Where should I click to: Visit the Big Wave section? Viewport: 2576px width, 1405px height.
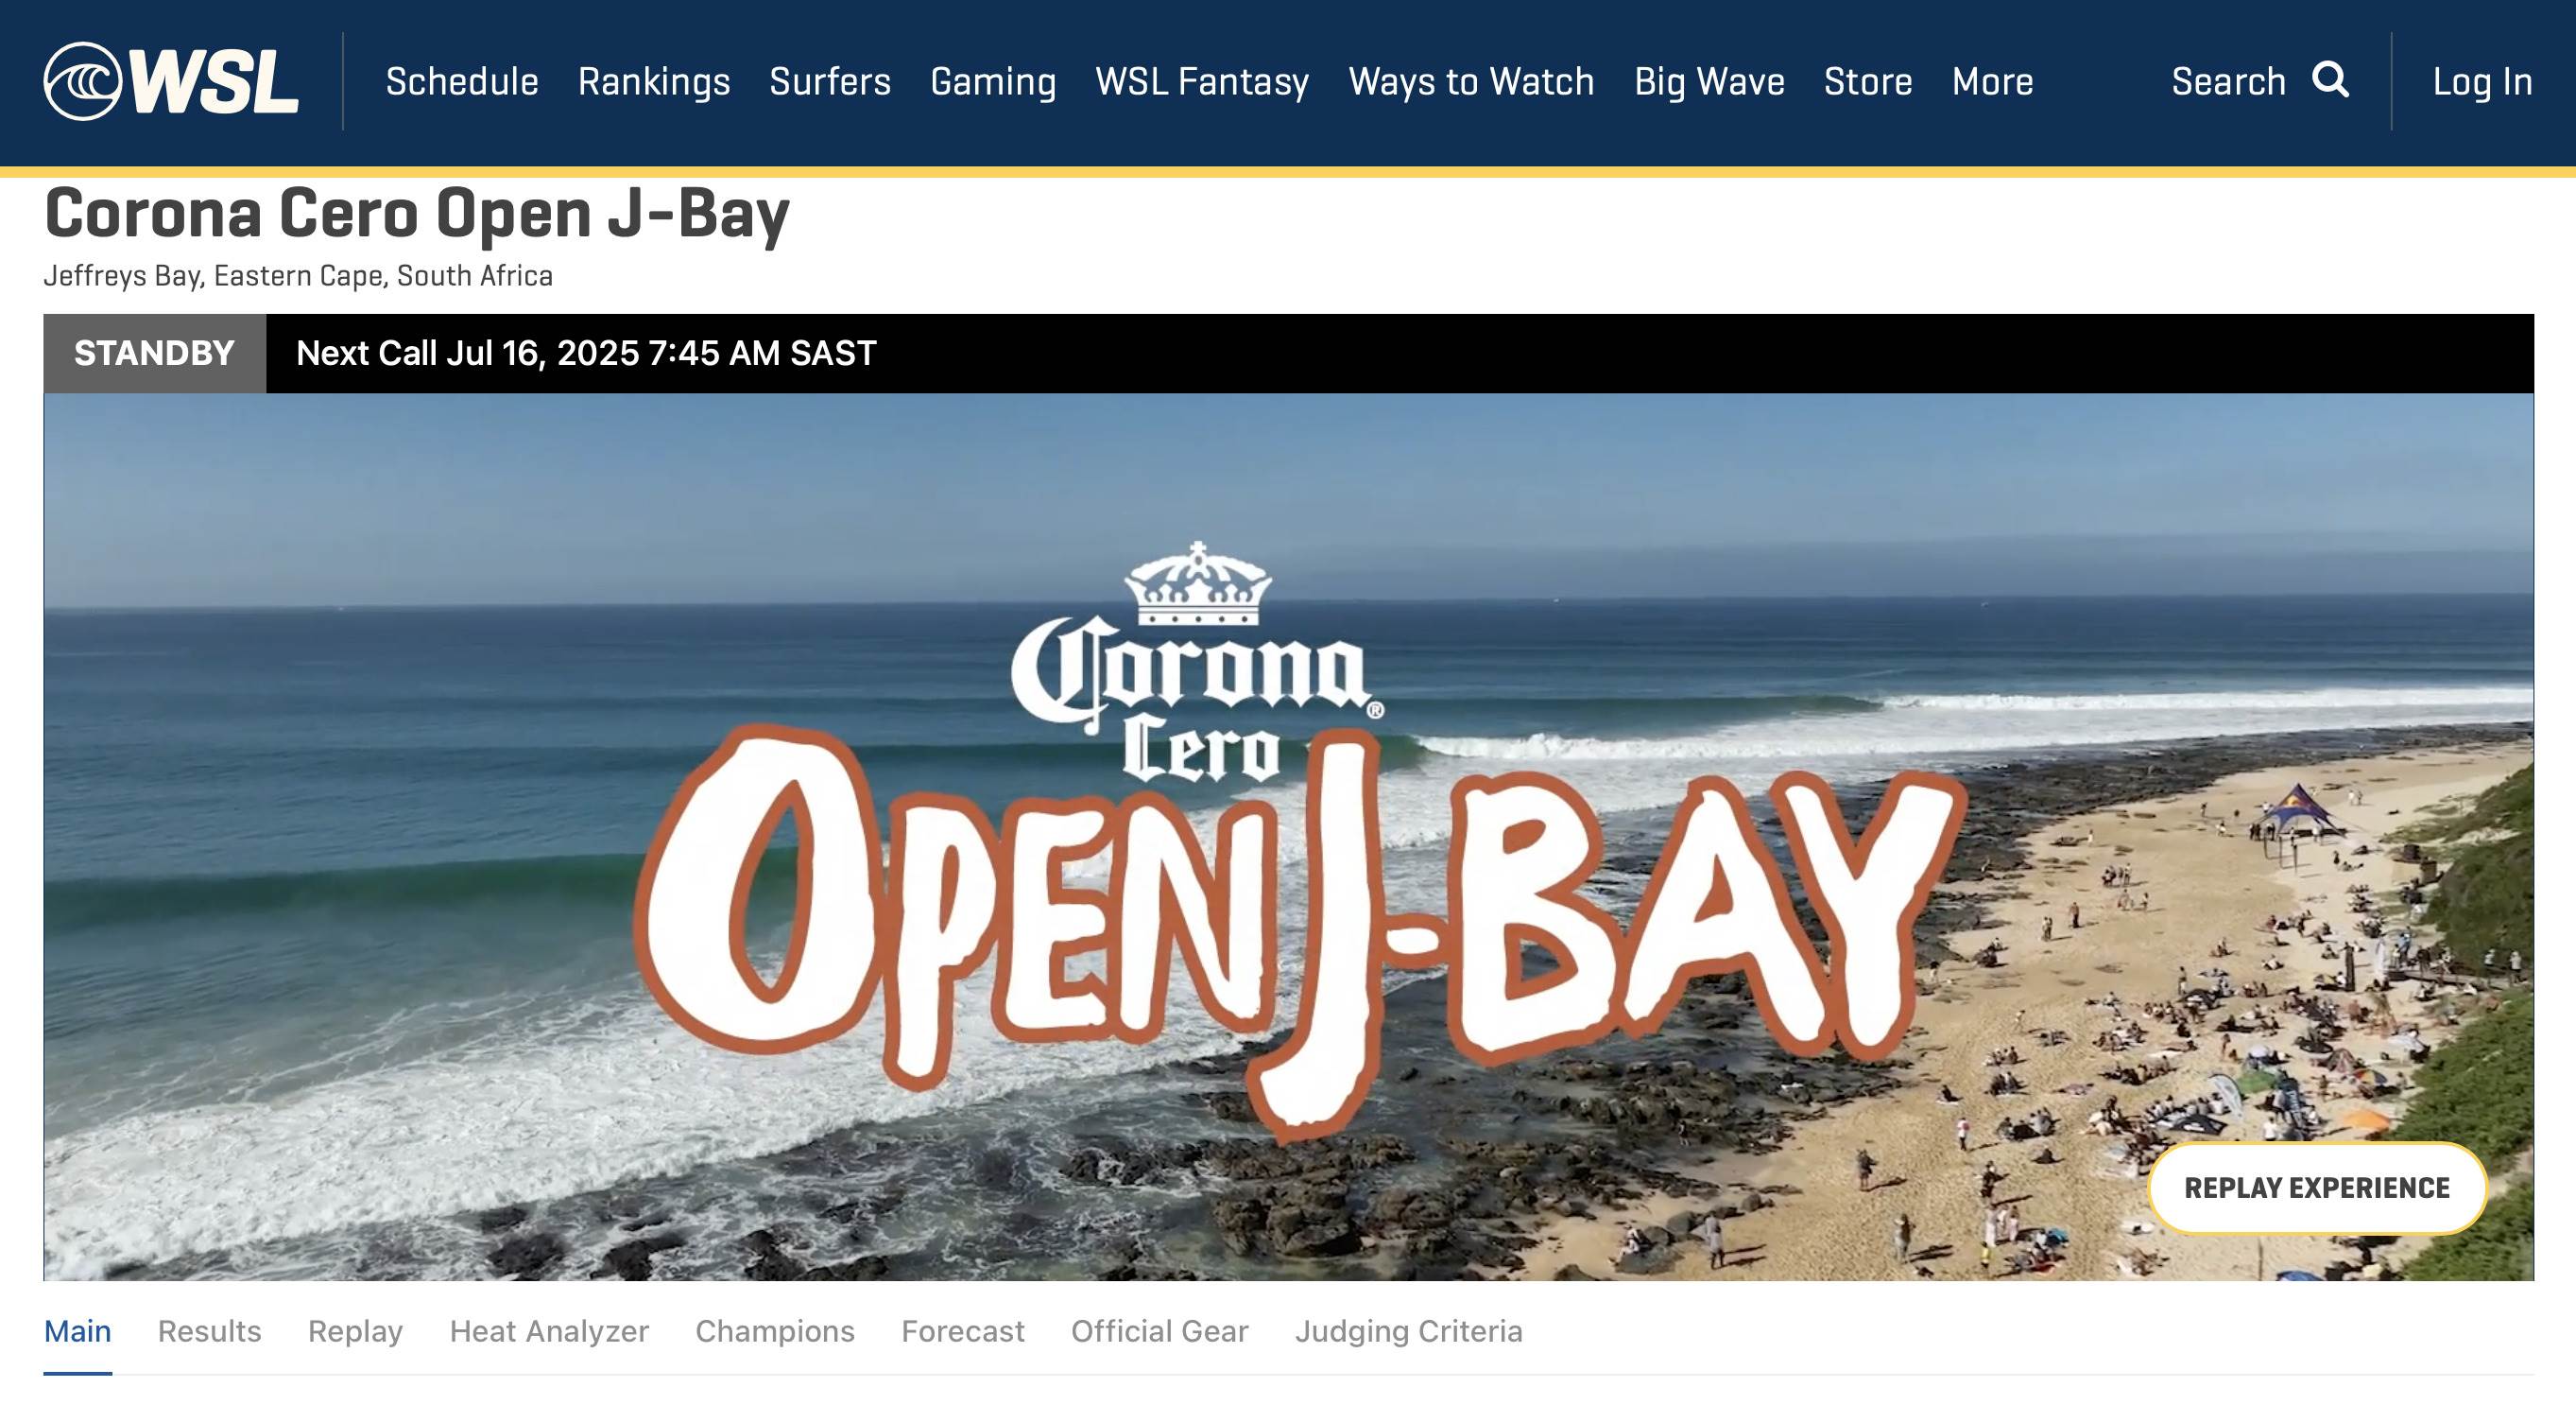click(1709, 81)
